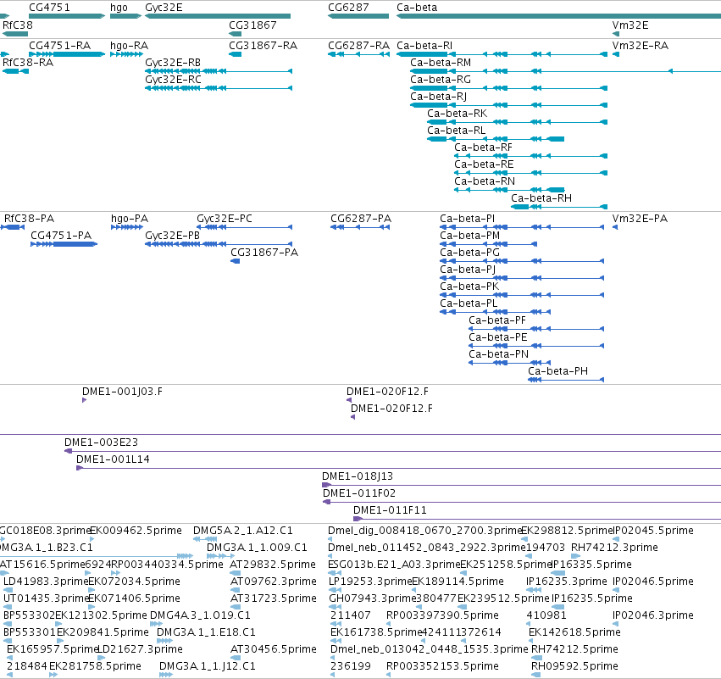Image resolution: width=721 pixels, height=679 pixels.
Task: Select protein Ca-beta-PI
Action: (x=467, y=219)
